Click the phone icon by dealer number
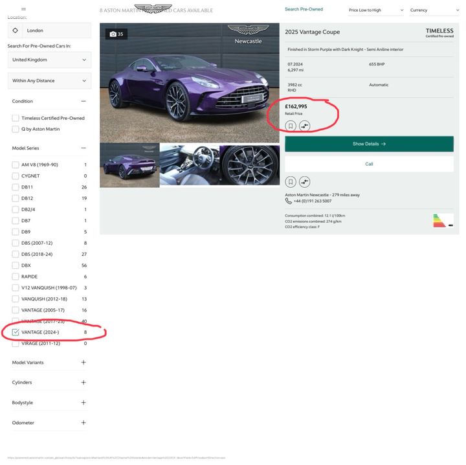Viewport: 466px width, 465px height. click(x=288, y=201)
